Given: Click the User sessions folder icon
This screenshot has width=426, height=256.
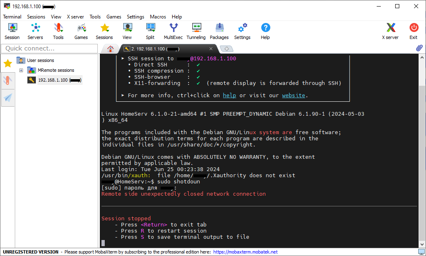Looking at the screenshot, I should tap(21, 60).
